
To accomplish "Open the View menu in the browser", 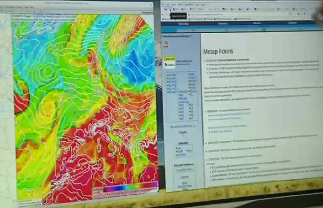I will coord(174,5).
